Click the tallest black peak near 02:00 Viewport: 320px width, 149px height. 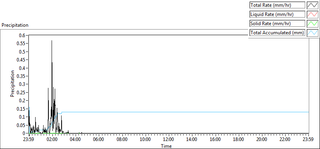click(52, 41)
